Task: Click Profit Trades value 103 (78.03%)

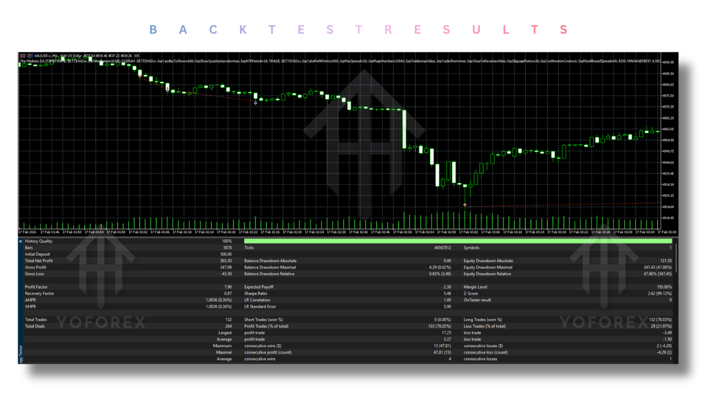Action: click(x=439, y=326)
